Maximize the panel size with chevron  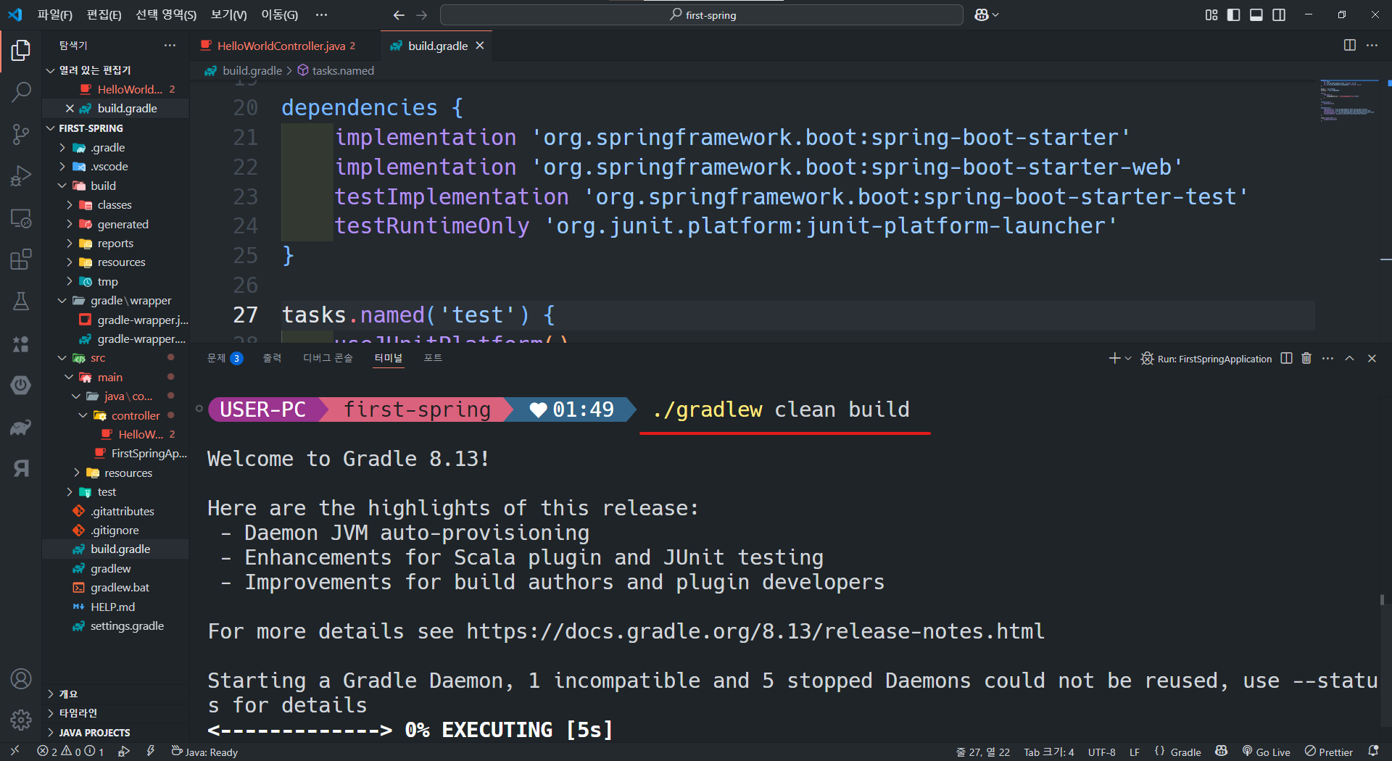[x=1349, y=358]
